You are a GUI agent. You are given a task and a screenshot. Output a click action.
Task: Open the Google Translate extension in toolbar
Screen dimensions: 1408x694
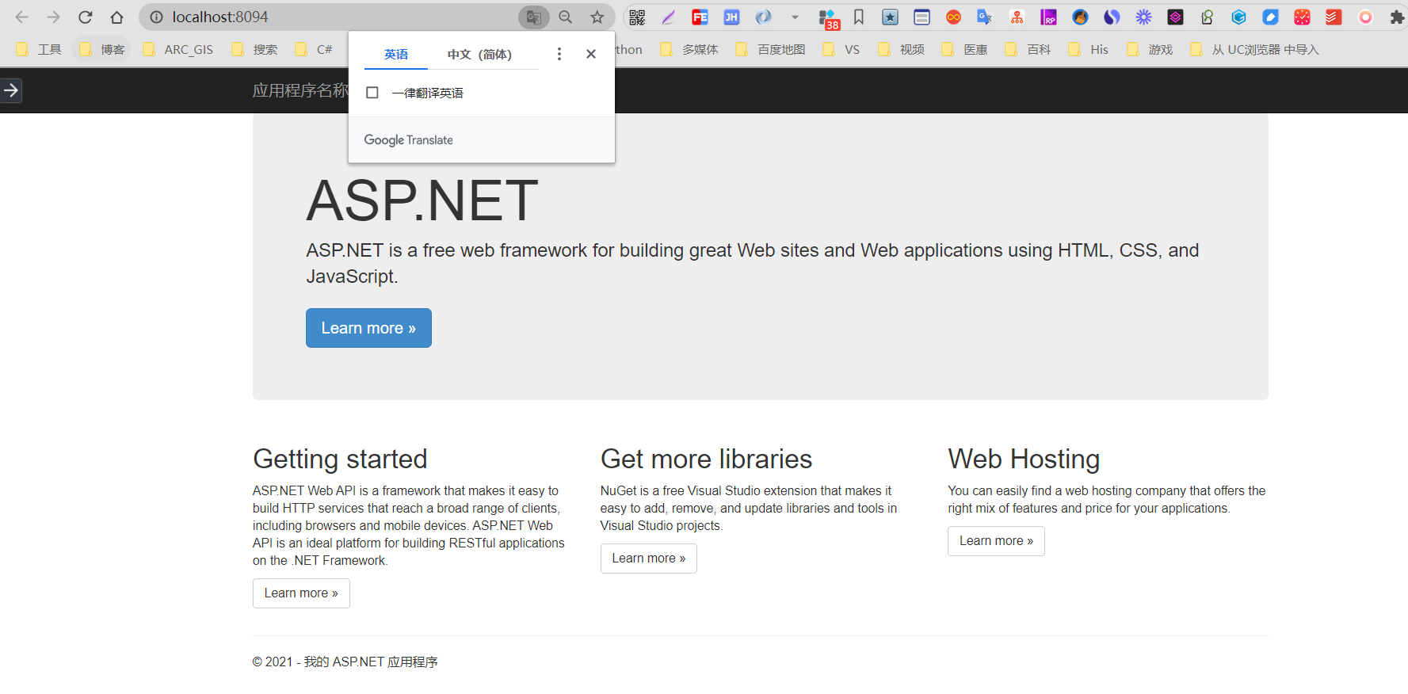pos(985,17)
